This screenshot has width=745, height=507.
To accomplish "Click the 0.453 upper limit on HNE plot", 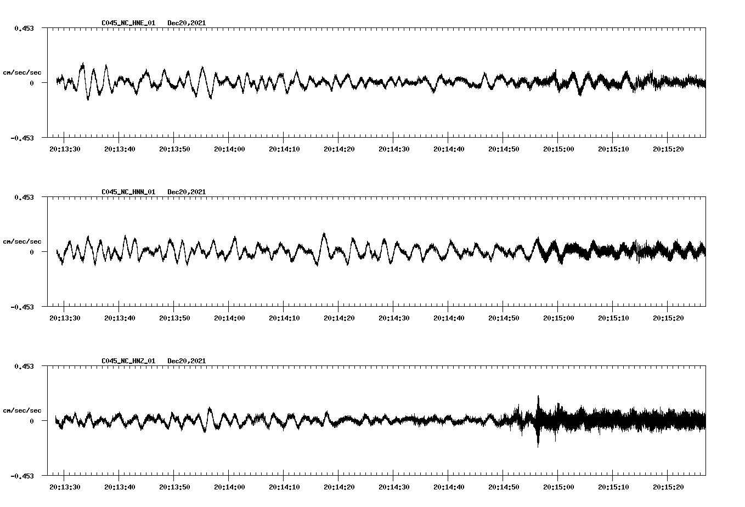I will point(24,28).
